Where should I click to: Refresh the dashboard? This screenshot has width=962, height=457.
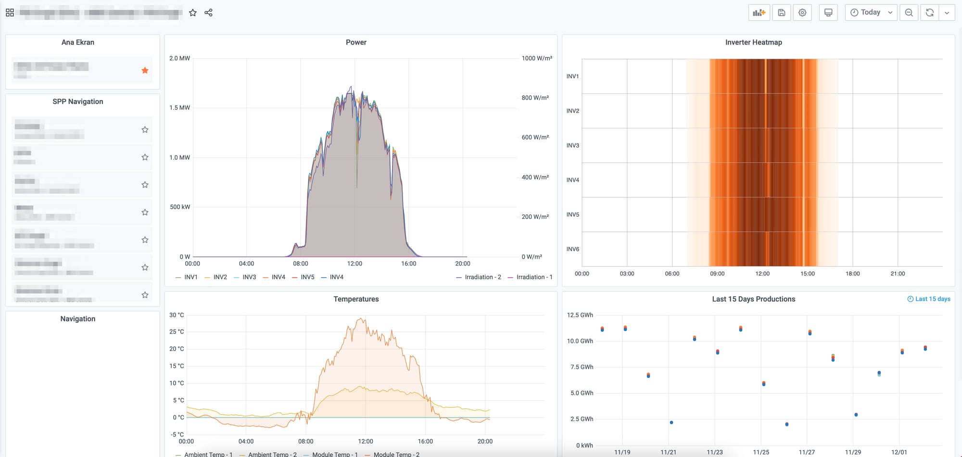click(x=929, y=13)
